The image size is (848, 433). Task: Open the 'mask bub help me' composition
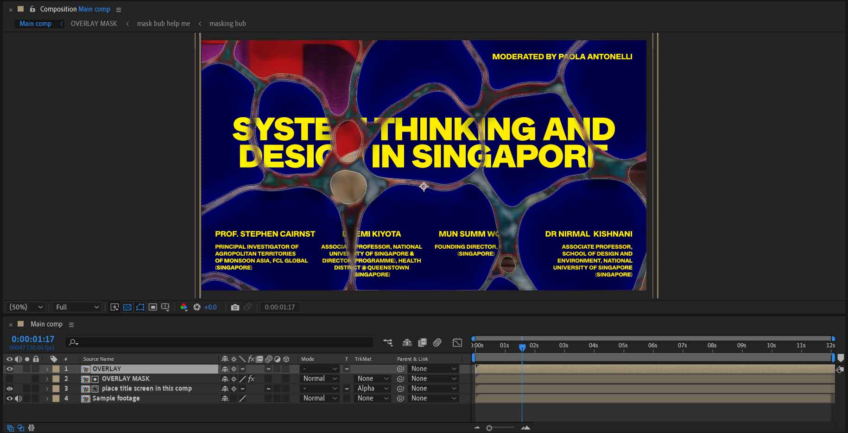163,24
